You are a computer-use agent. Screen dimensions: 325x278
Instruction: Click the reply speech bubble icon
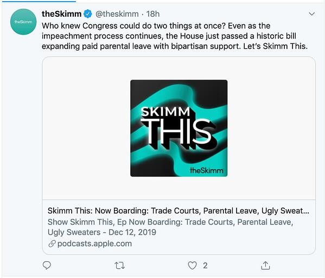[47, 265]
